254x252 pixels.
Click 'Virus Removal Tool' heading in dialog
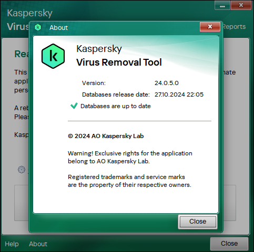(119, 62)
